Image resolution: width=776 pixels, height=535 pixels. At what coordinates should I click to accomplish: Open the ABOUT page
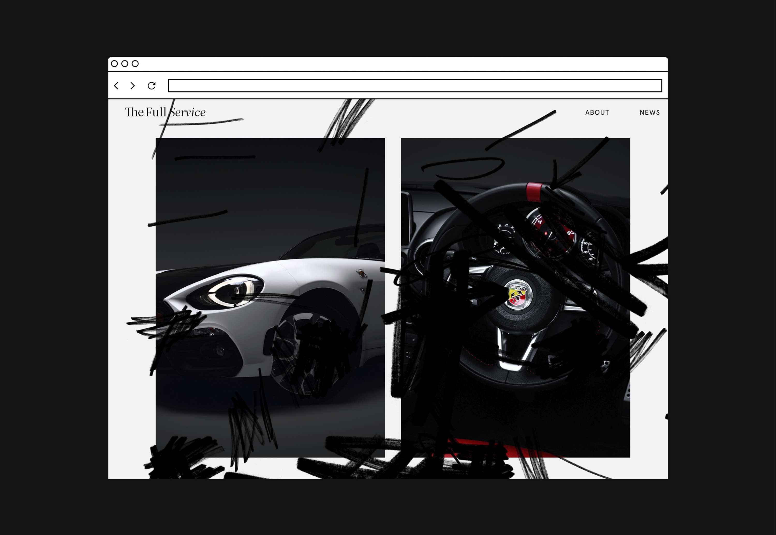(x=597, y=113)
